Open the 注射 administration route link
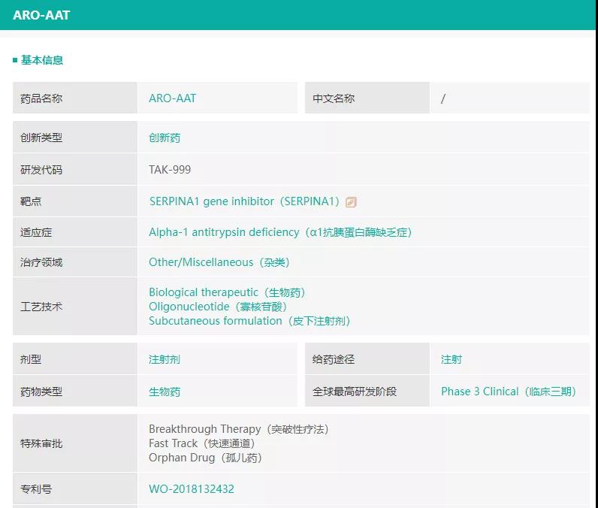This screenshot has width=598, height=508. click(x=452, y=359)
